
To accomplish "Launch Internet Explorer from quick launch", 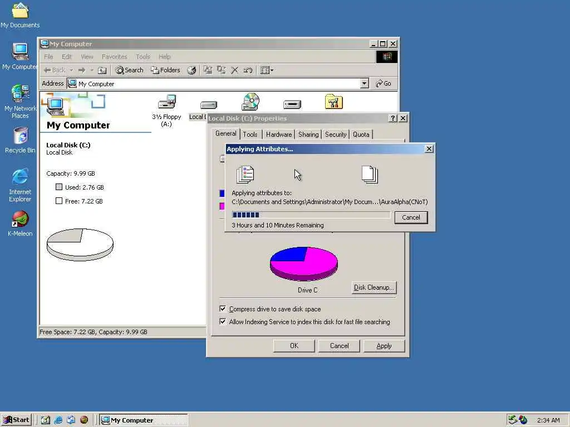I will coord(58,420).
